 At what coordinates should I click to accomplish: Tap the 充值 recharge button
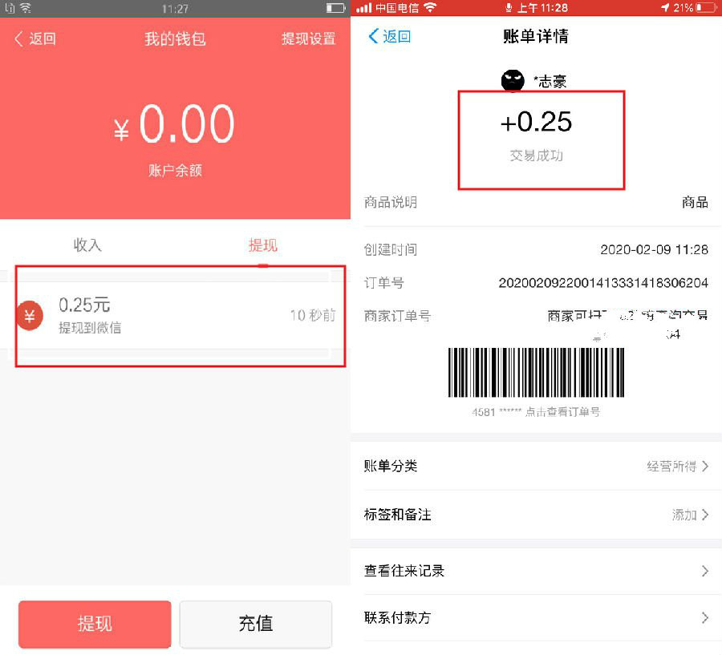click(256, 624)
